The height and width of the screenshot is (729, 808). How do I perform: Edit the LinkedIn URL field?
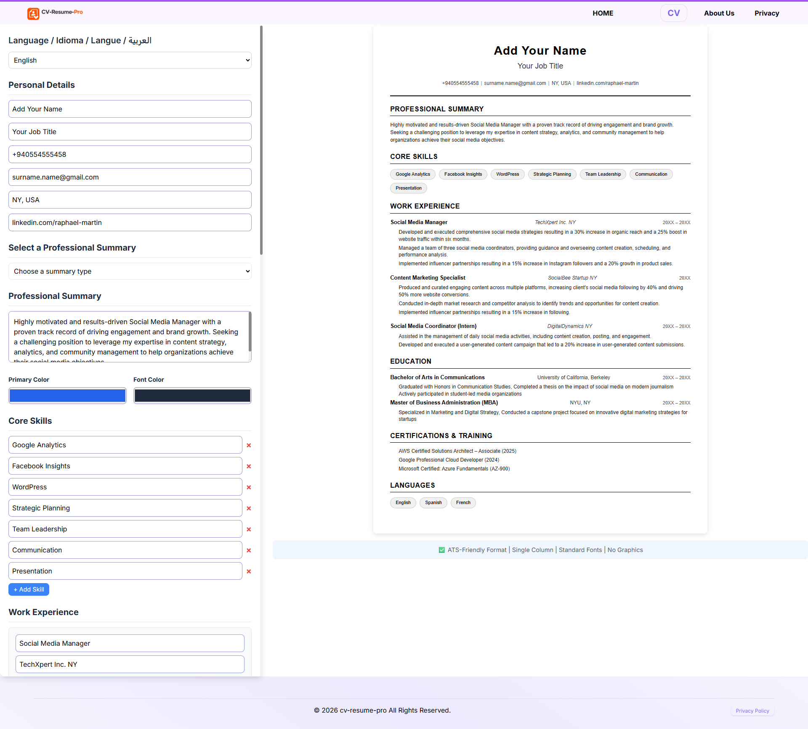click(x=130, y=222)
